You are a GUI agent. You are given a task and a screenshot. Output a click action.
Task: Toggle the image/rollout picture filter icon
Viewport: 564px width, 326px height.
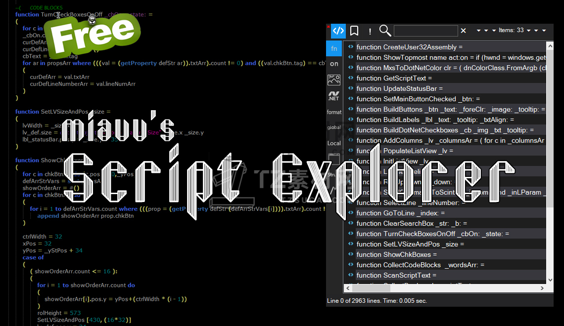point(334,80)
